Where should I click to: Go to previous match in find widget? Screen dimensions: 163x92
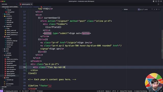[152, 9]
